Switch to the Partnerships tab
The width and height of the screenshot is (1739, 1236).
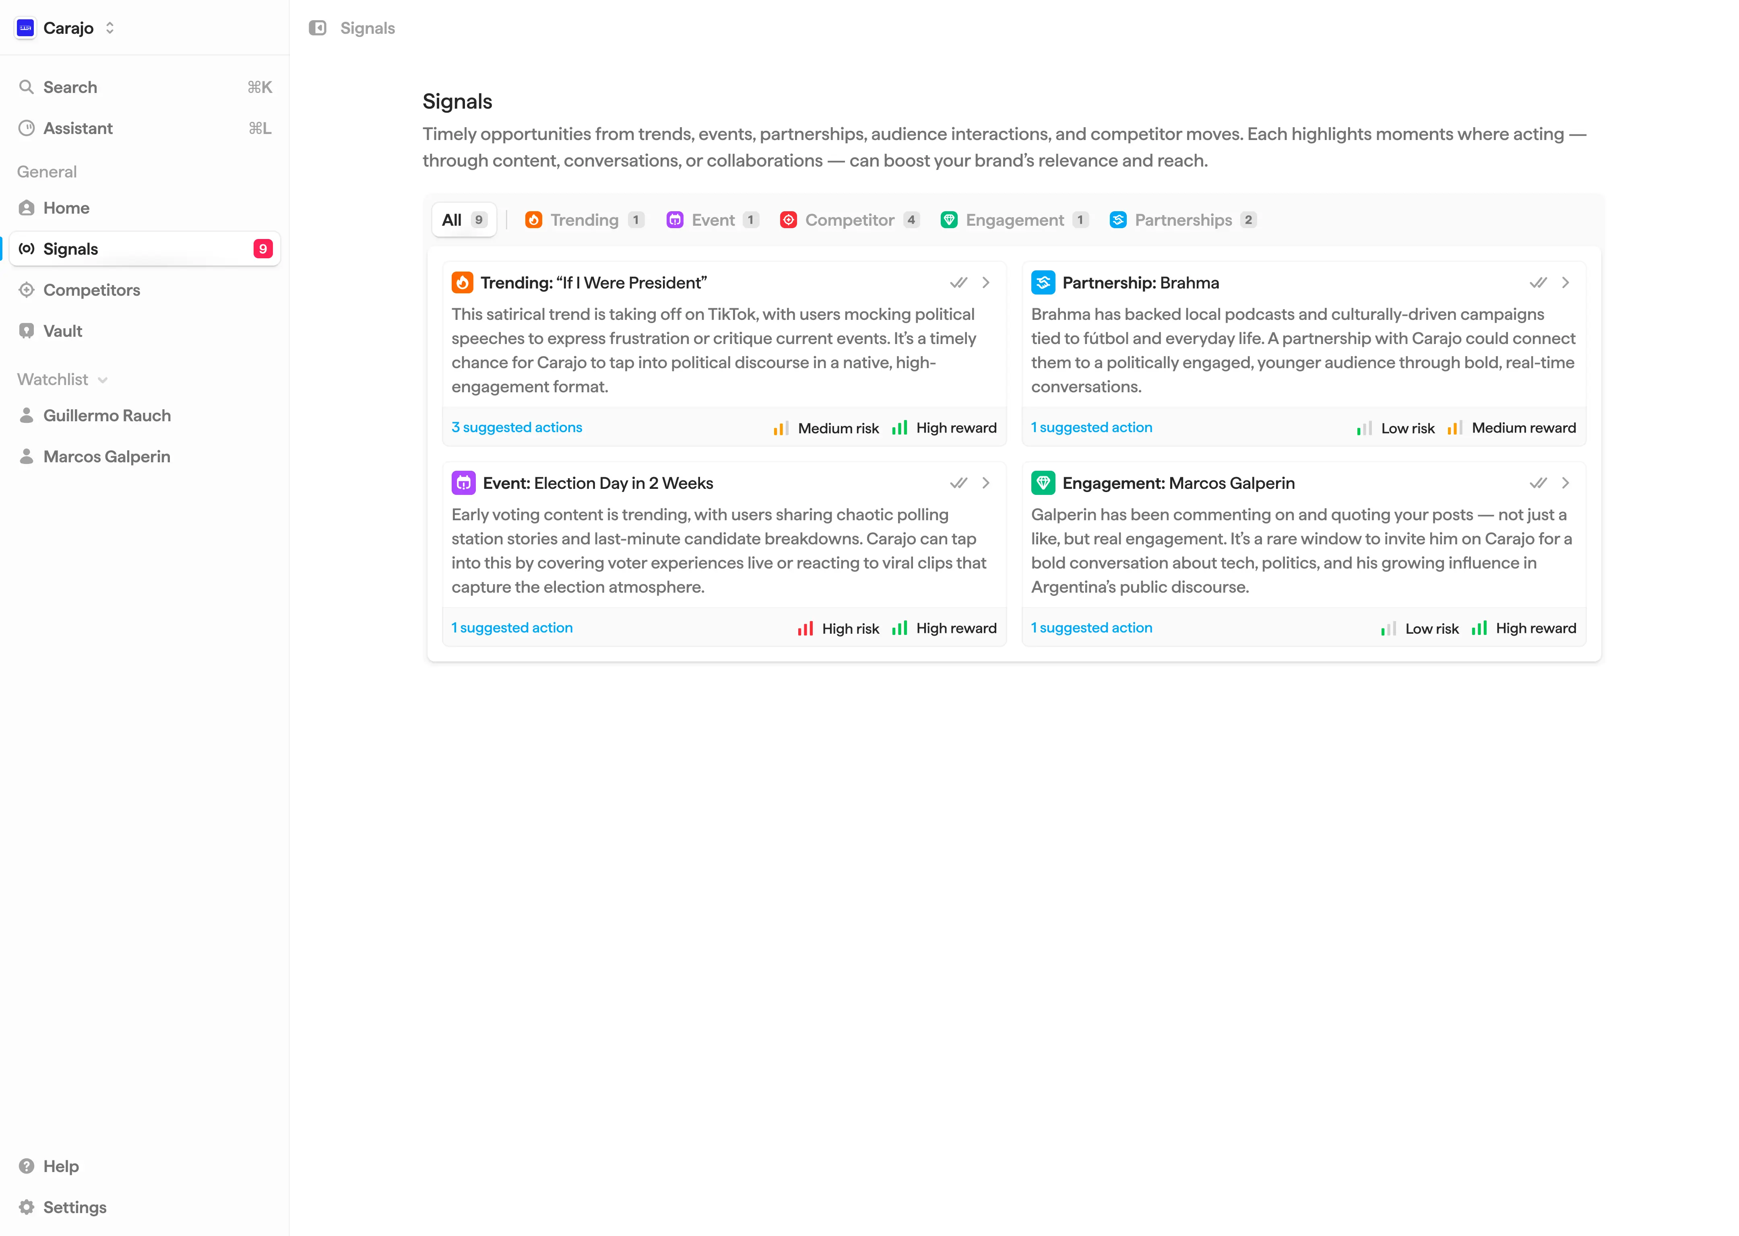(x=1182, y=220)
